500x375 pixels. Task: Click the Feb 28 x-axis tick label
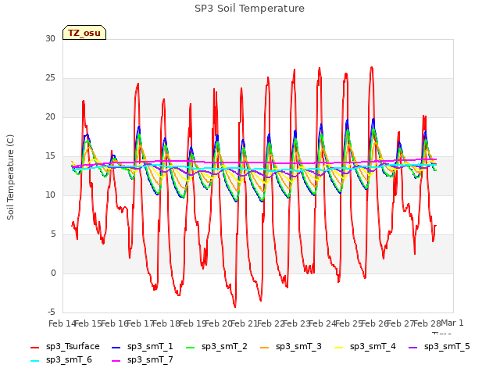coord(427,323)
